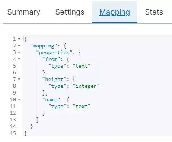
Task: Click the "properties" key text
Action: click(54, 53)
